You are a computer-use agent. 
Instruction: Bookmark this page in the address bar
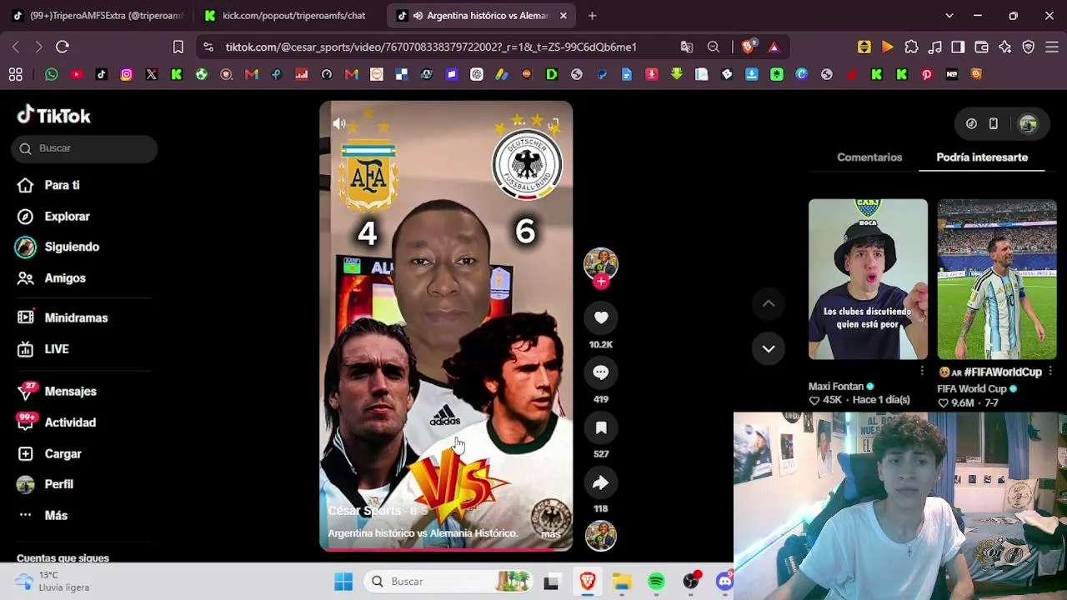click(x=178, y=47)
